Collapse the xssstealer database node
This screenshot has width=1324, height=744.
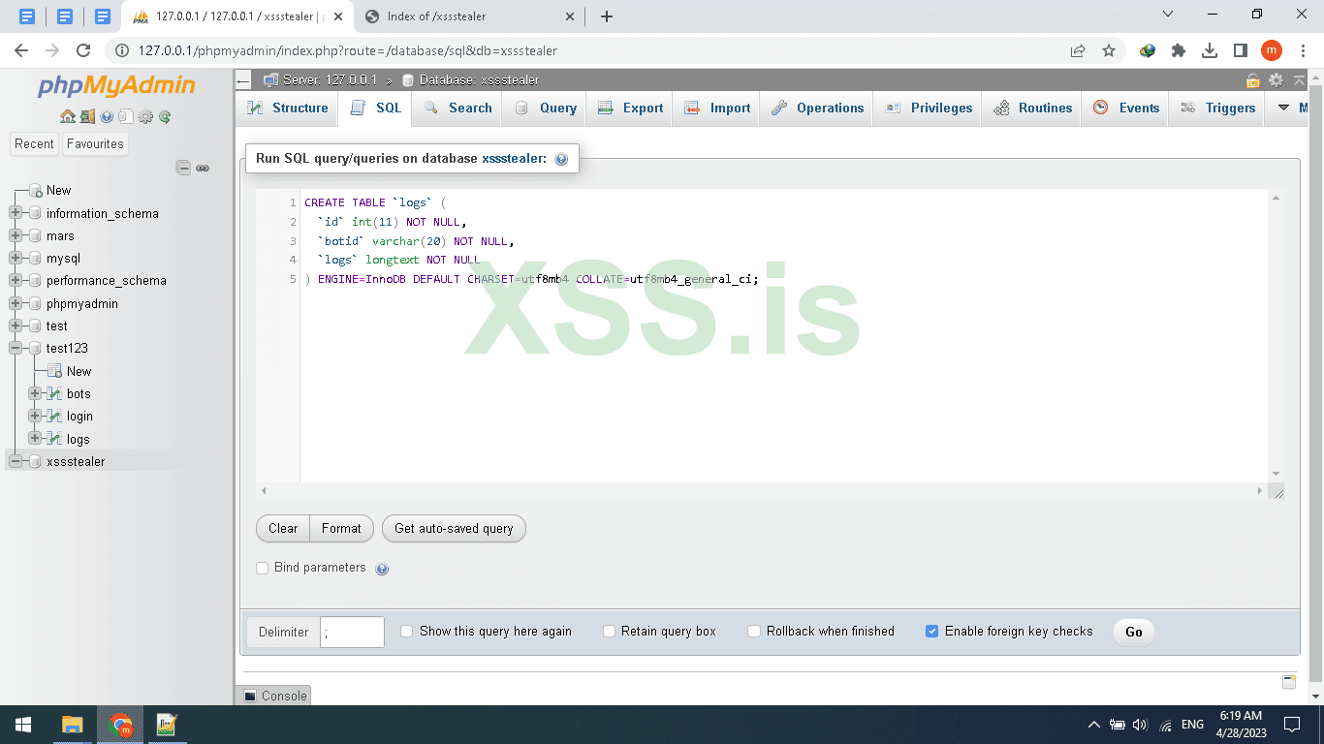(16, 461)
